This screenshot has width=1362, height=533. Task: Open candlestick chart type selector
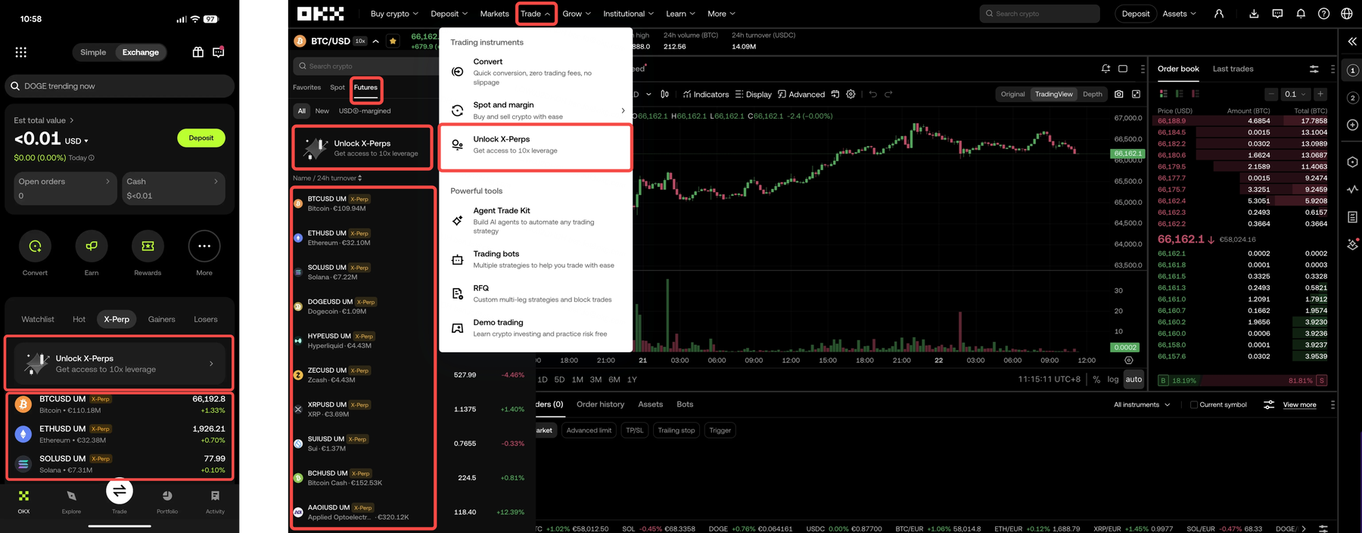(x=664, y=95)
